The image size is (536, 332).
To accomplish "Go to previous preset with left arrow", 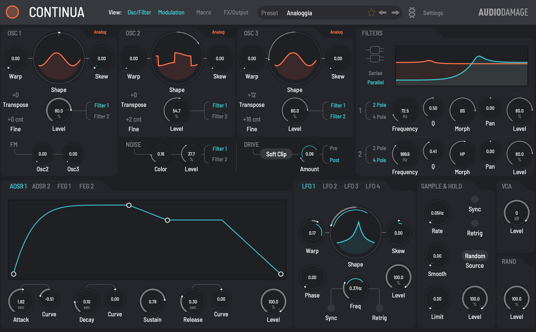I will [x=382, y=13].
